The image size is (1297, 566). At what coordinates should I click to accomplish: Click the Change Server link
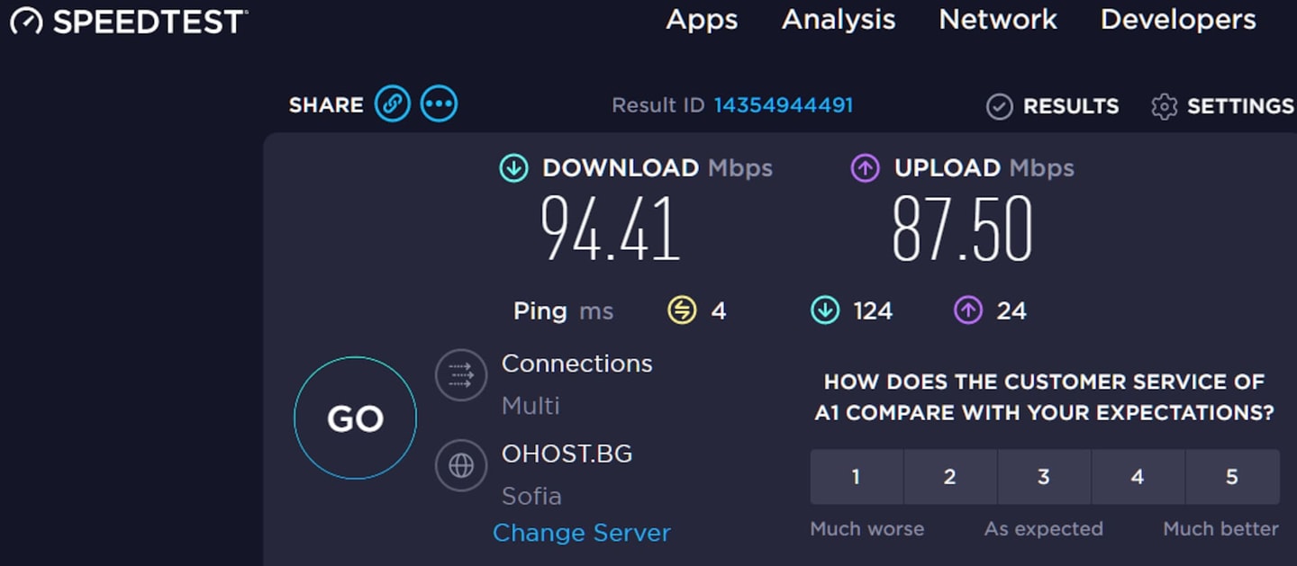tap(582, 533)
